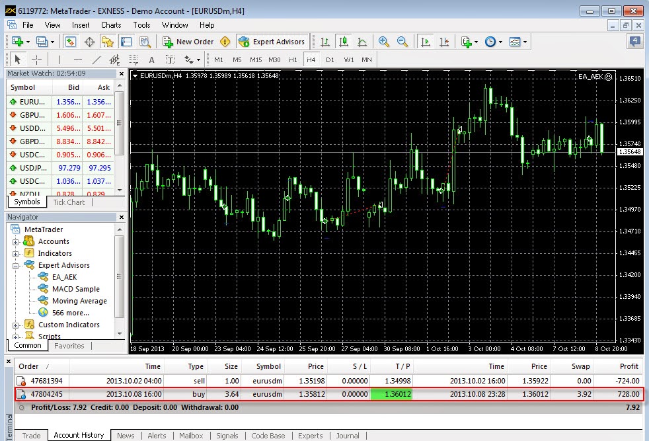Open the Charts menu
Viewport: 649px width, 441px height.
[111, 25]
